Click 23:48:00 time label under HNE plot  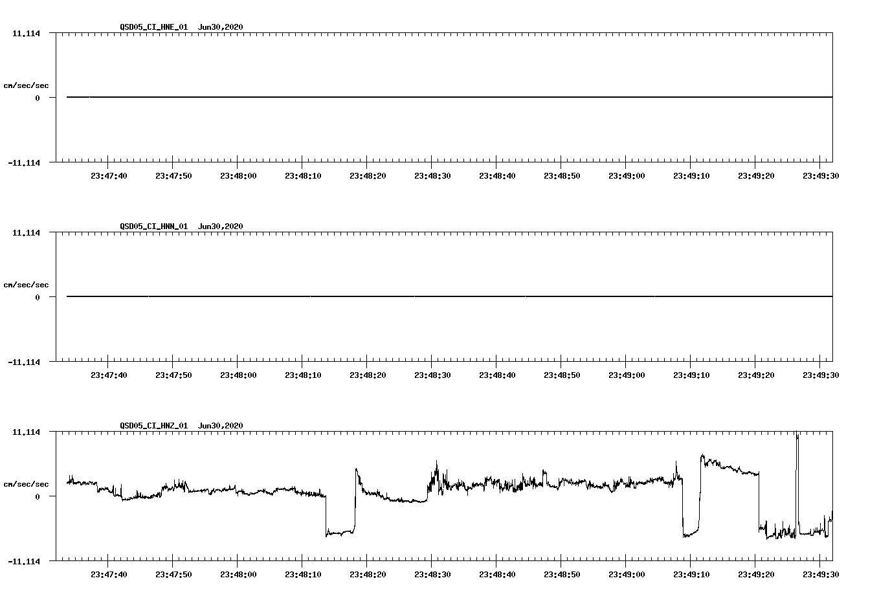point(238,175)
